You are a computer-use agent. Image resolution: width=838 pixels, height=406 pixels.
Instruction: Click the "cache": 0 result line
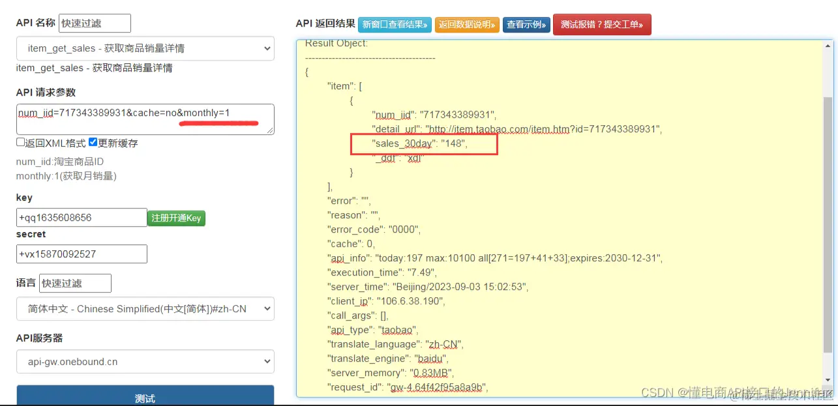(352, 244)
